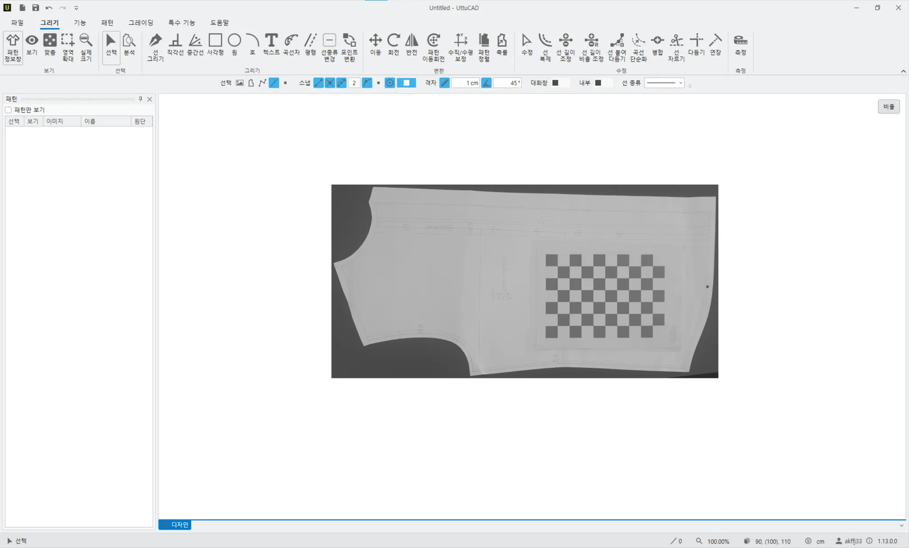Switch to the 그레이딩 ribbon tab
909x548 pixels.
point(141,23)
